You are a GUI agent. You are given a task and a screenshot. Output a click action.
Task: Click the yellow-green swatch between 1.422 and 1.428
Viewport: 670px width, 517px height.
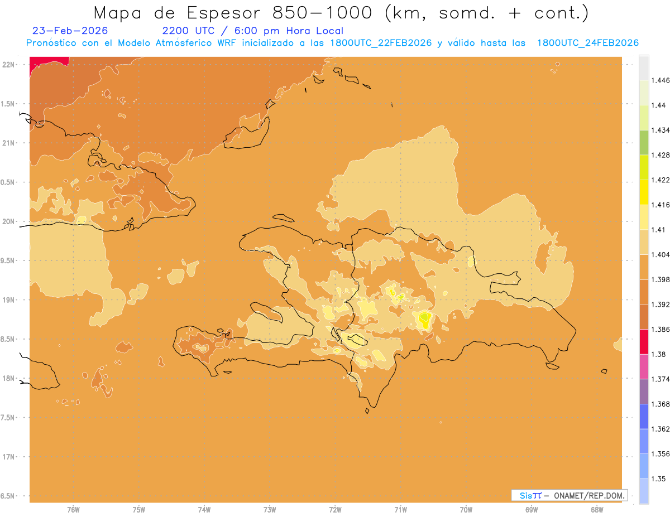(x=644, y=167)
